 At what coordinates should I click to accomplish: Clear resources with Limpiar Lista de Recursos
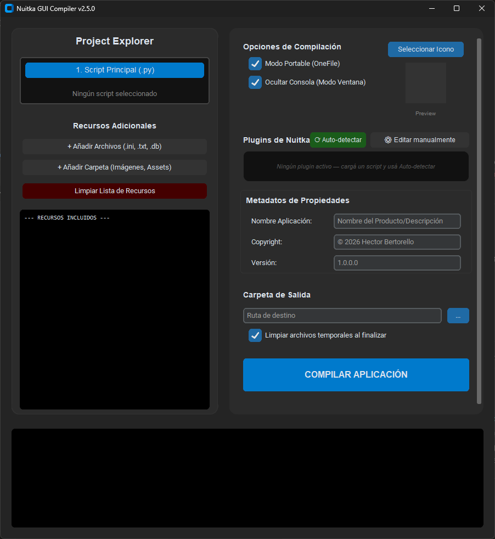pyautogui.click(x=115, y=191)
